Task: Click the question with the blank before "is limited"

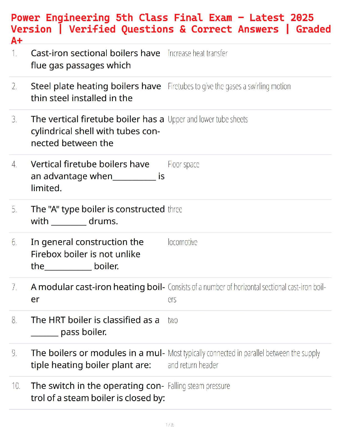Action: pyautogui.click(x=97, y=176)
